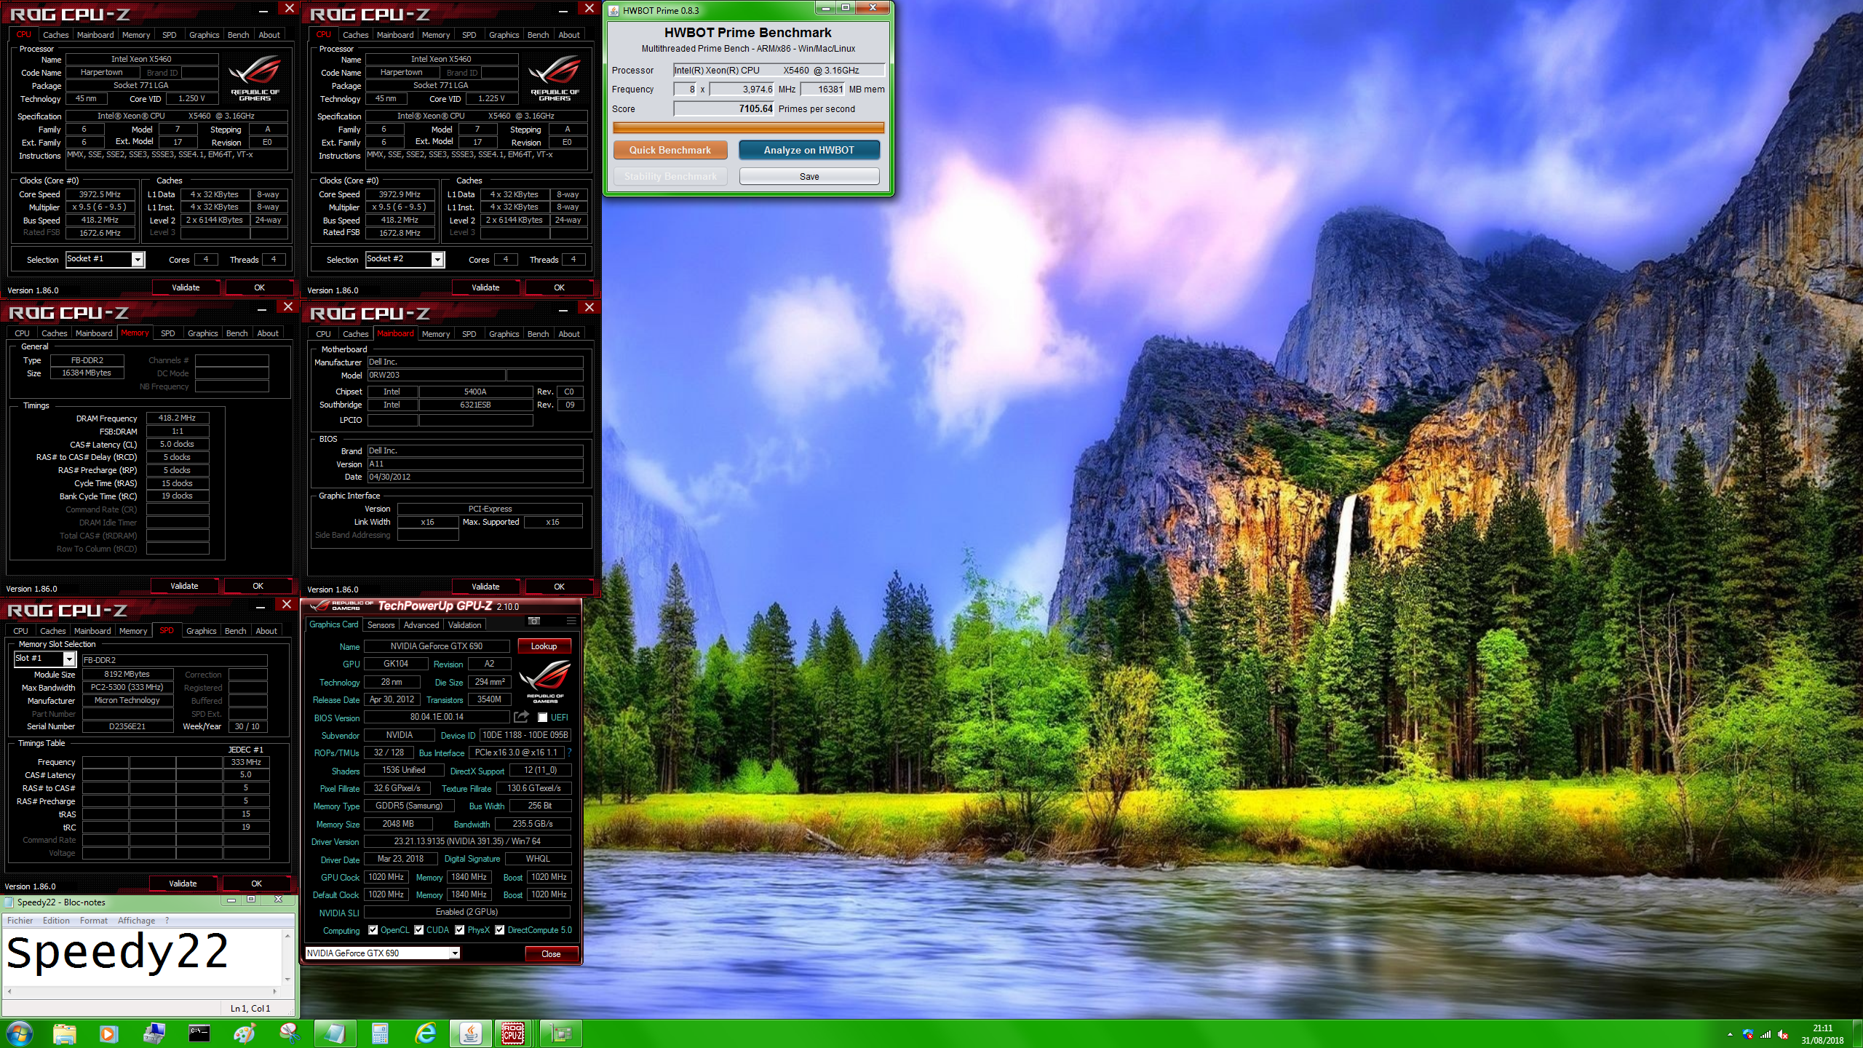Open the Format menu in Notepad
The width and height of the screenshot is (1863, 1048).
[94, 921]
